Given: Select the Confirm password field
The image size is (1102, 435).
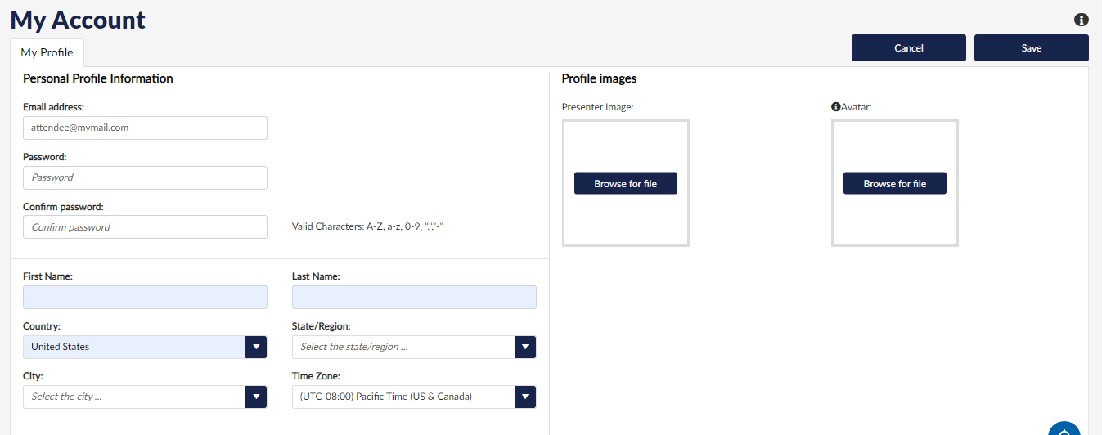Looking at the screenshot, I should click(145, 227).
